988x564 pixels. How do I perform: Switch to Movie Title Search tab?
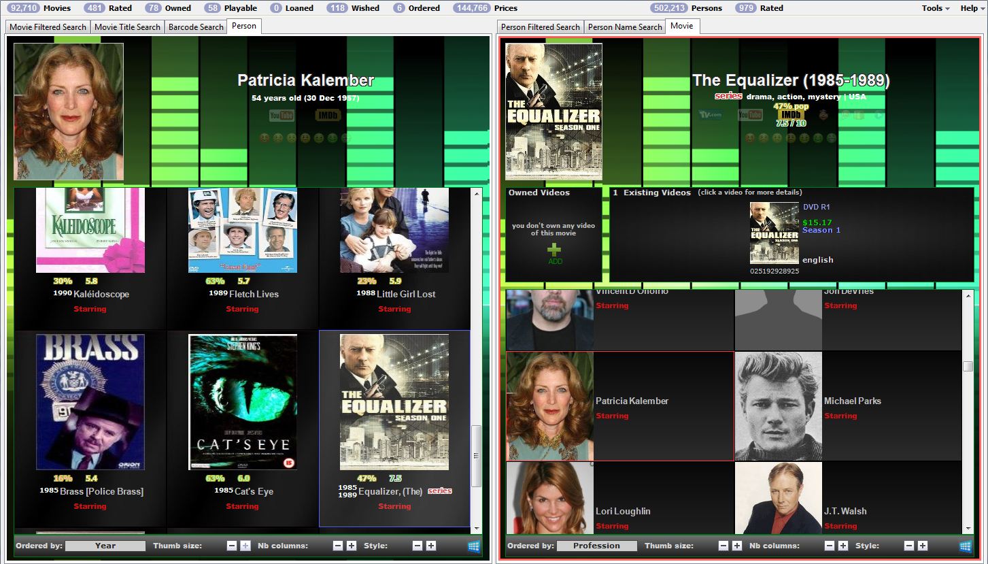coord(127,27)
